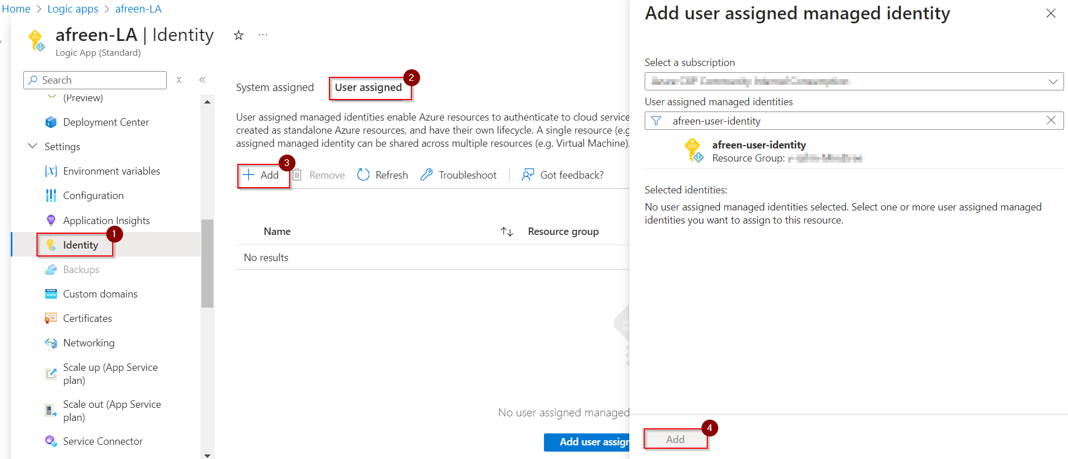Switch to the System assigned tab
The image size is (1068, 459).
click(x=275, y=88)
